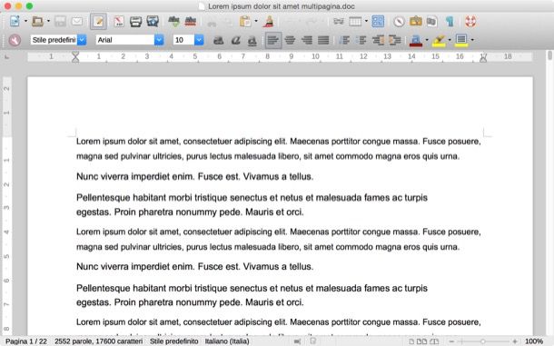Click inside the Arial font name field
The width and height of the screenshot is (554, 346).
click(x=125, y=40)
